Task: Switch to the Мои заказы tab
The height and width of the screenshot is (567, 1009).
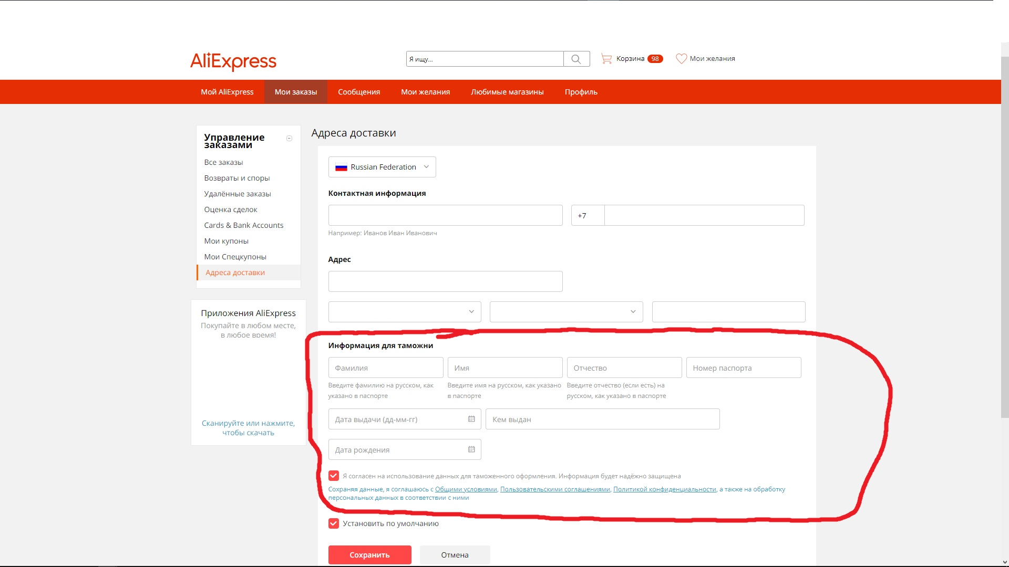Action: 296,92
